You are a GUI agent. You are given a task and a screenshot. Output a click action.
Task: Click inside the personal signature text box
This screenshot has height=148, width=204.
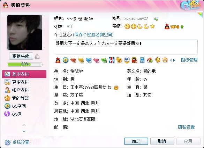pyautogui.click(x=126, y=47)
